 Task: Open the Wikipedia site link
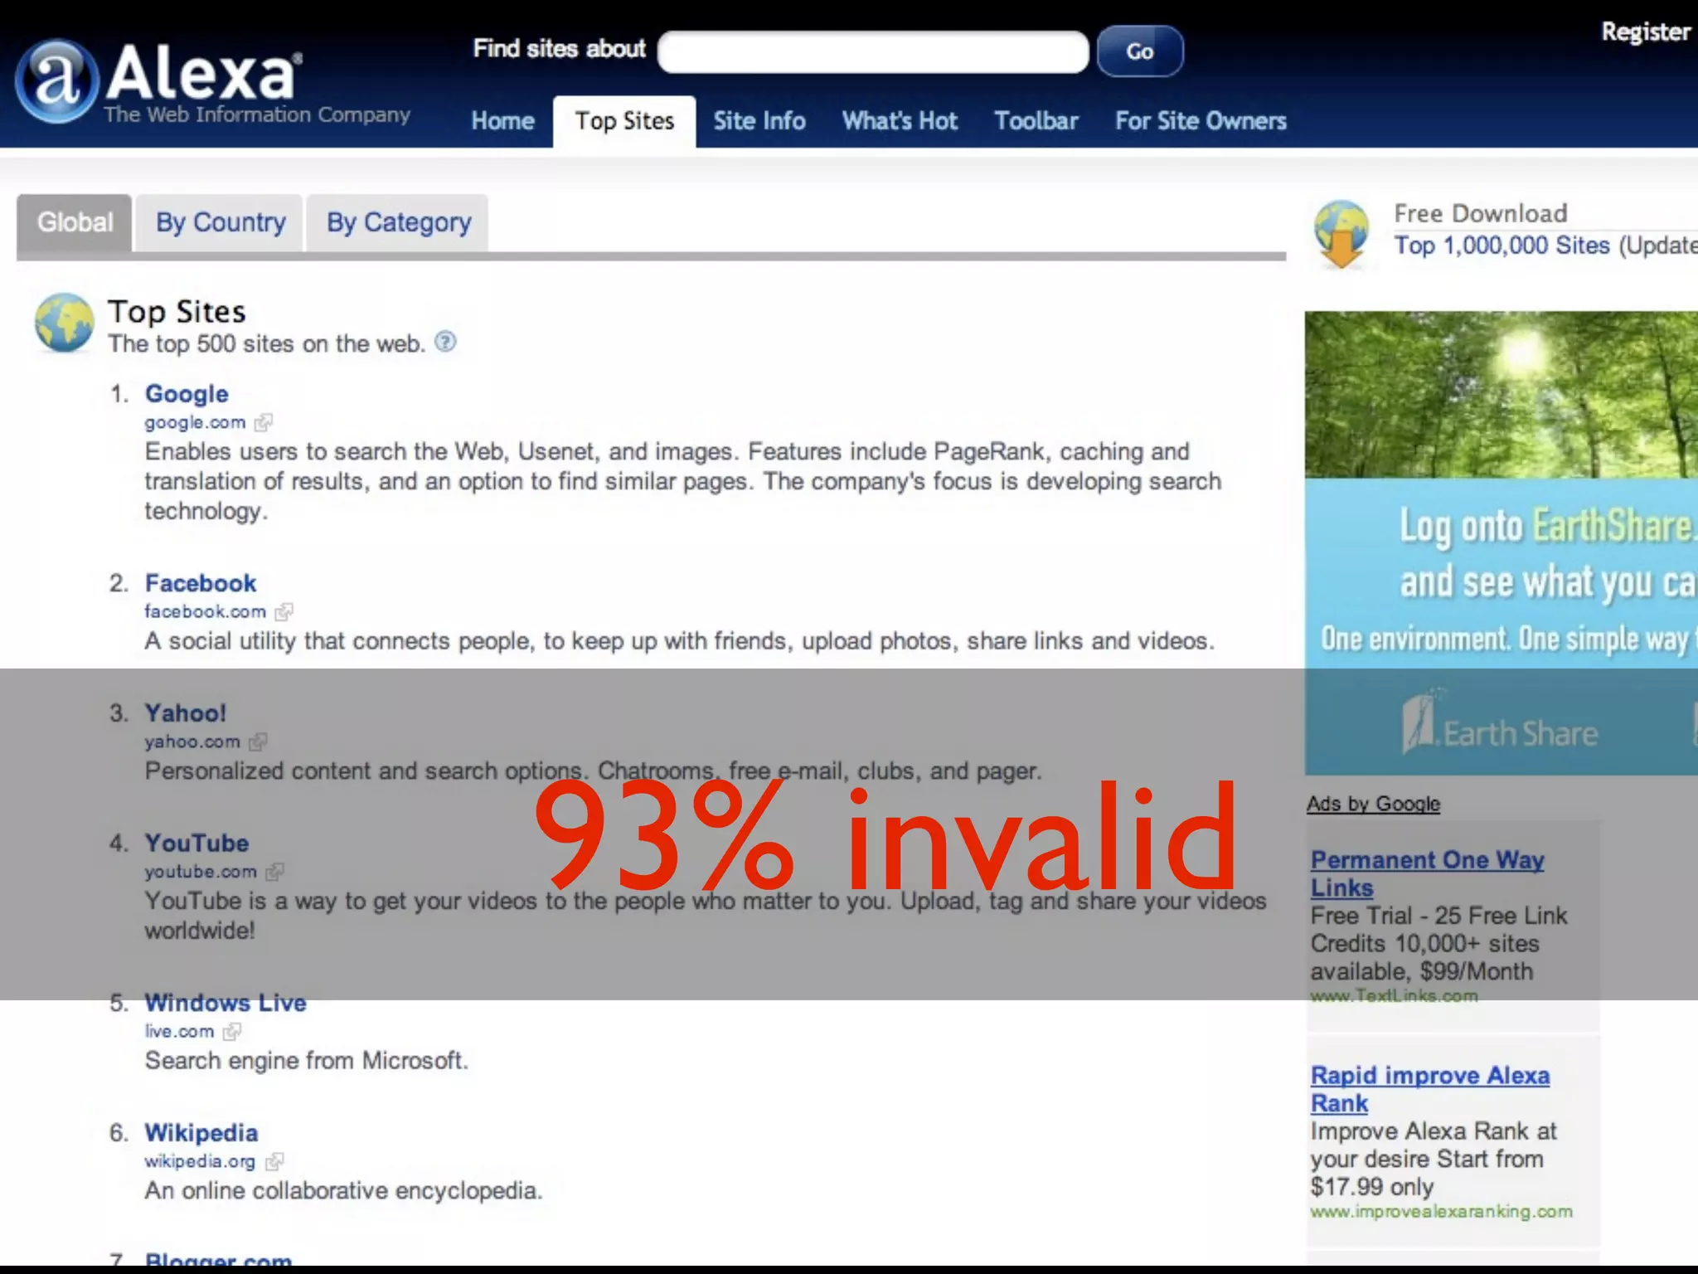(x=201, y=1132)
